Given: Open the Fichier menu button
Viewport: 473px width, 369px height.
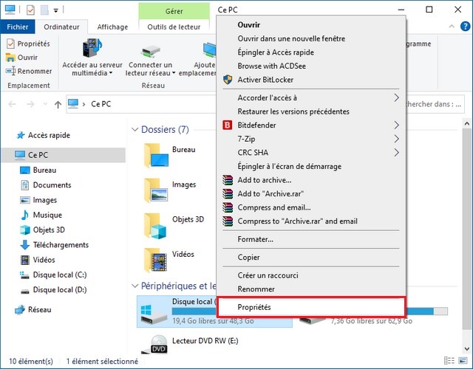Looking at the screenshot, I should (18, 27).
